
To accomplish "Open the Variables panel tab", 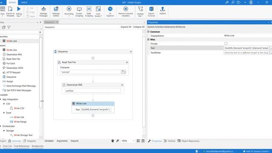I will 49,141.
